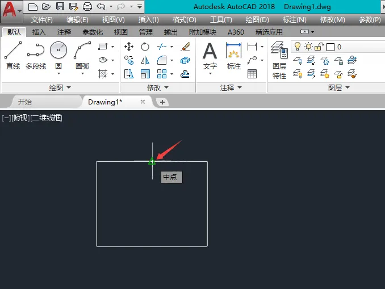Click the Undo arrow icon

click(x=101, y=6)
